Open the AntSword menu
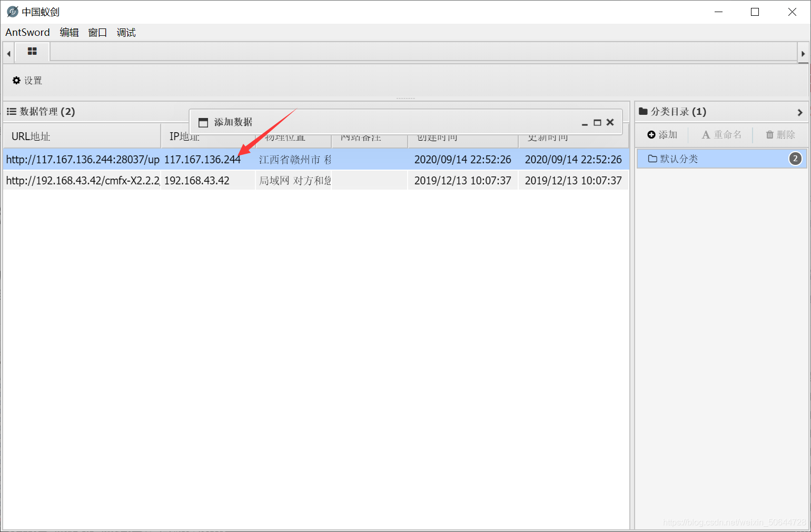Image resolution: width=811 pixels, height=532 pixels. click(x=27, y=33)
